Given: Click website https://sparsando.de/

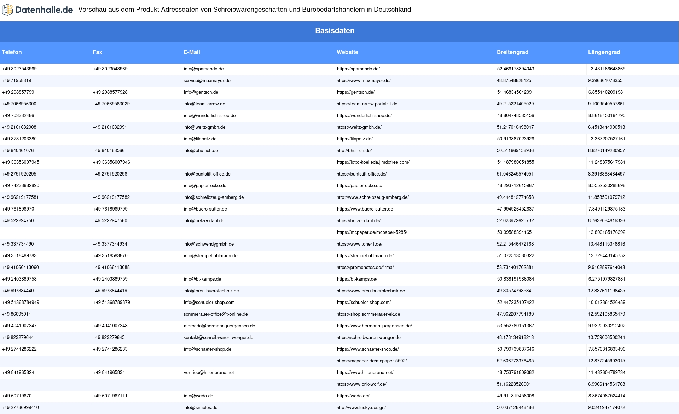Looking at the screenshot, I should coord(358,69).
